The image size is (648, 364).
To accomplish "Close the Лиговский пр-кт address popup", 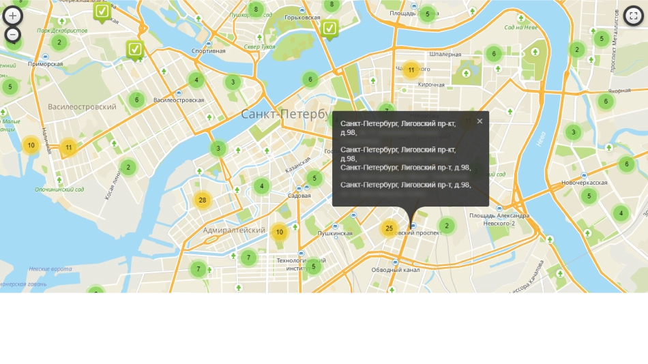I will click(480, 121).
